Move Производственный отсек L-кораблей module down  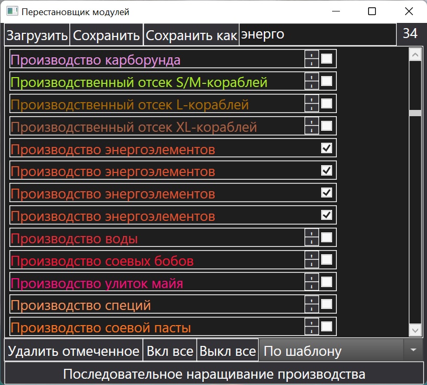(x=311, y=108)
